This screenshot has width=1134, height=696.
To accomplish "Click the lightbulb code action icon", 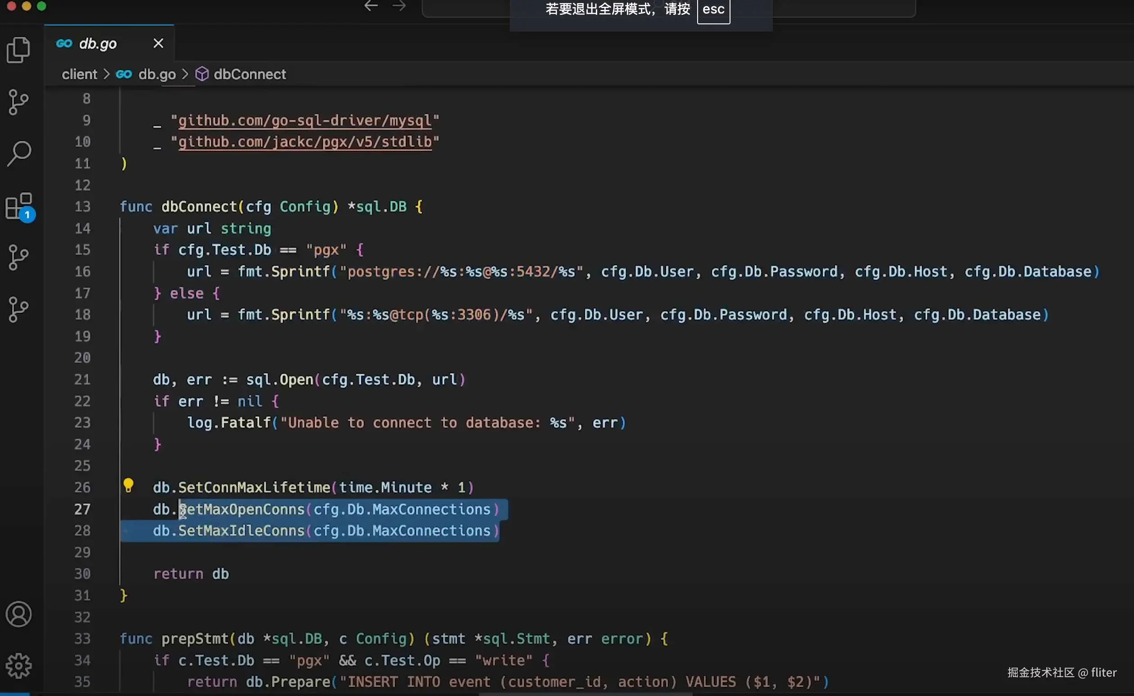I will click(x=128, y=486).
